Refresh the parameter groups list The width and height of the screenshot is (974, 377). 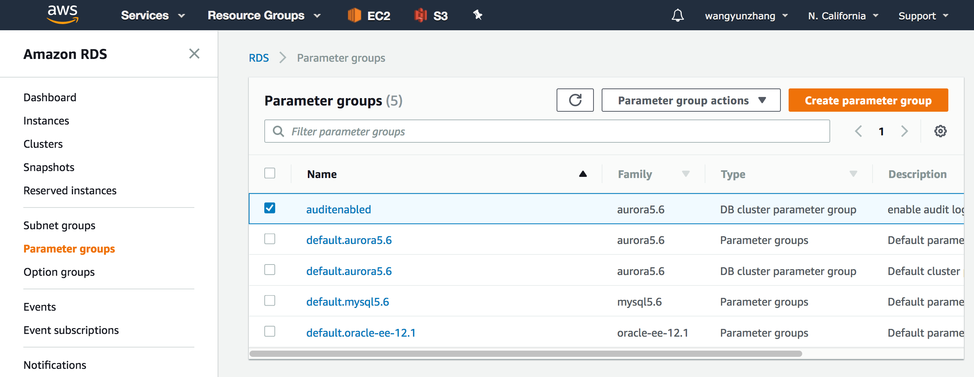575,100
